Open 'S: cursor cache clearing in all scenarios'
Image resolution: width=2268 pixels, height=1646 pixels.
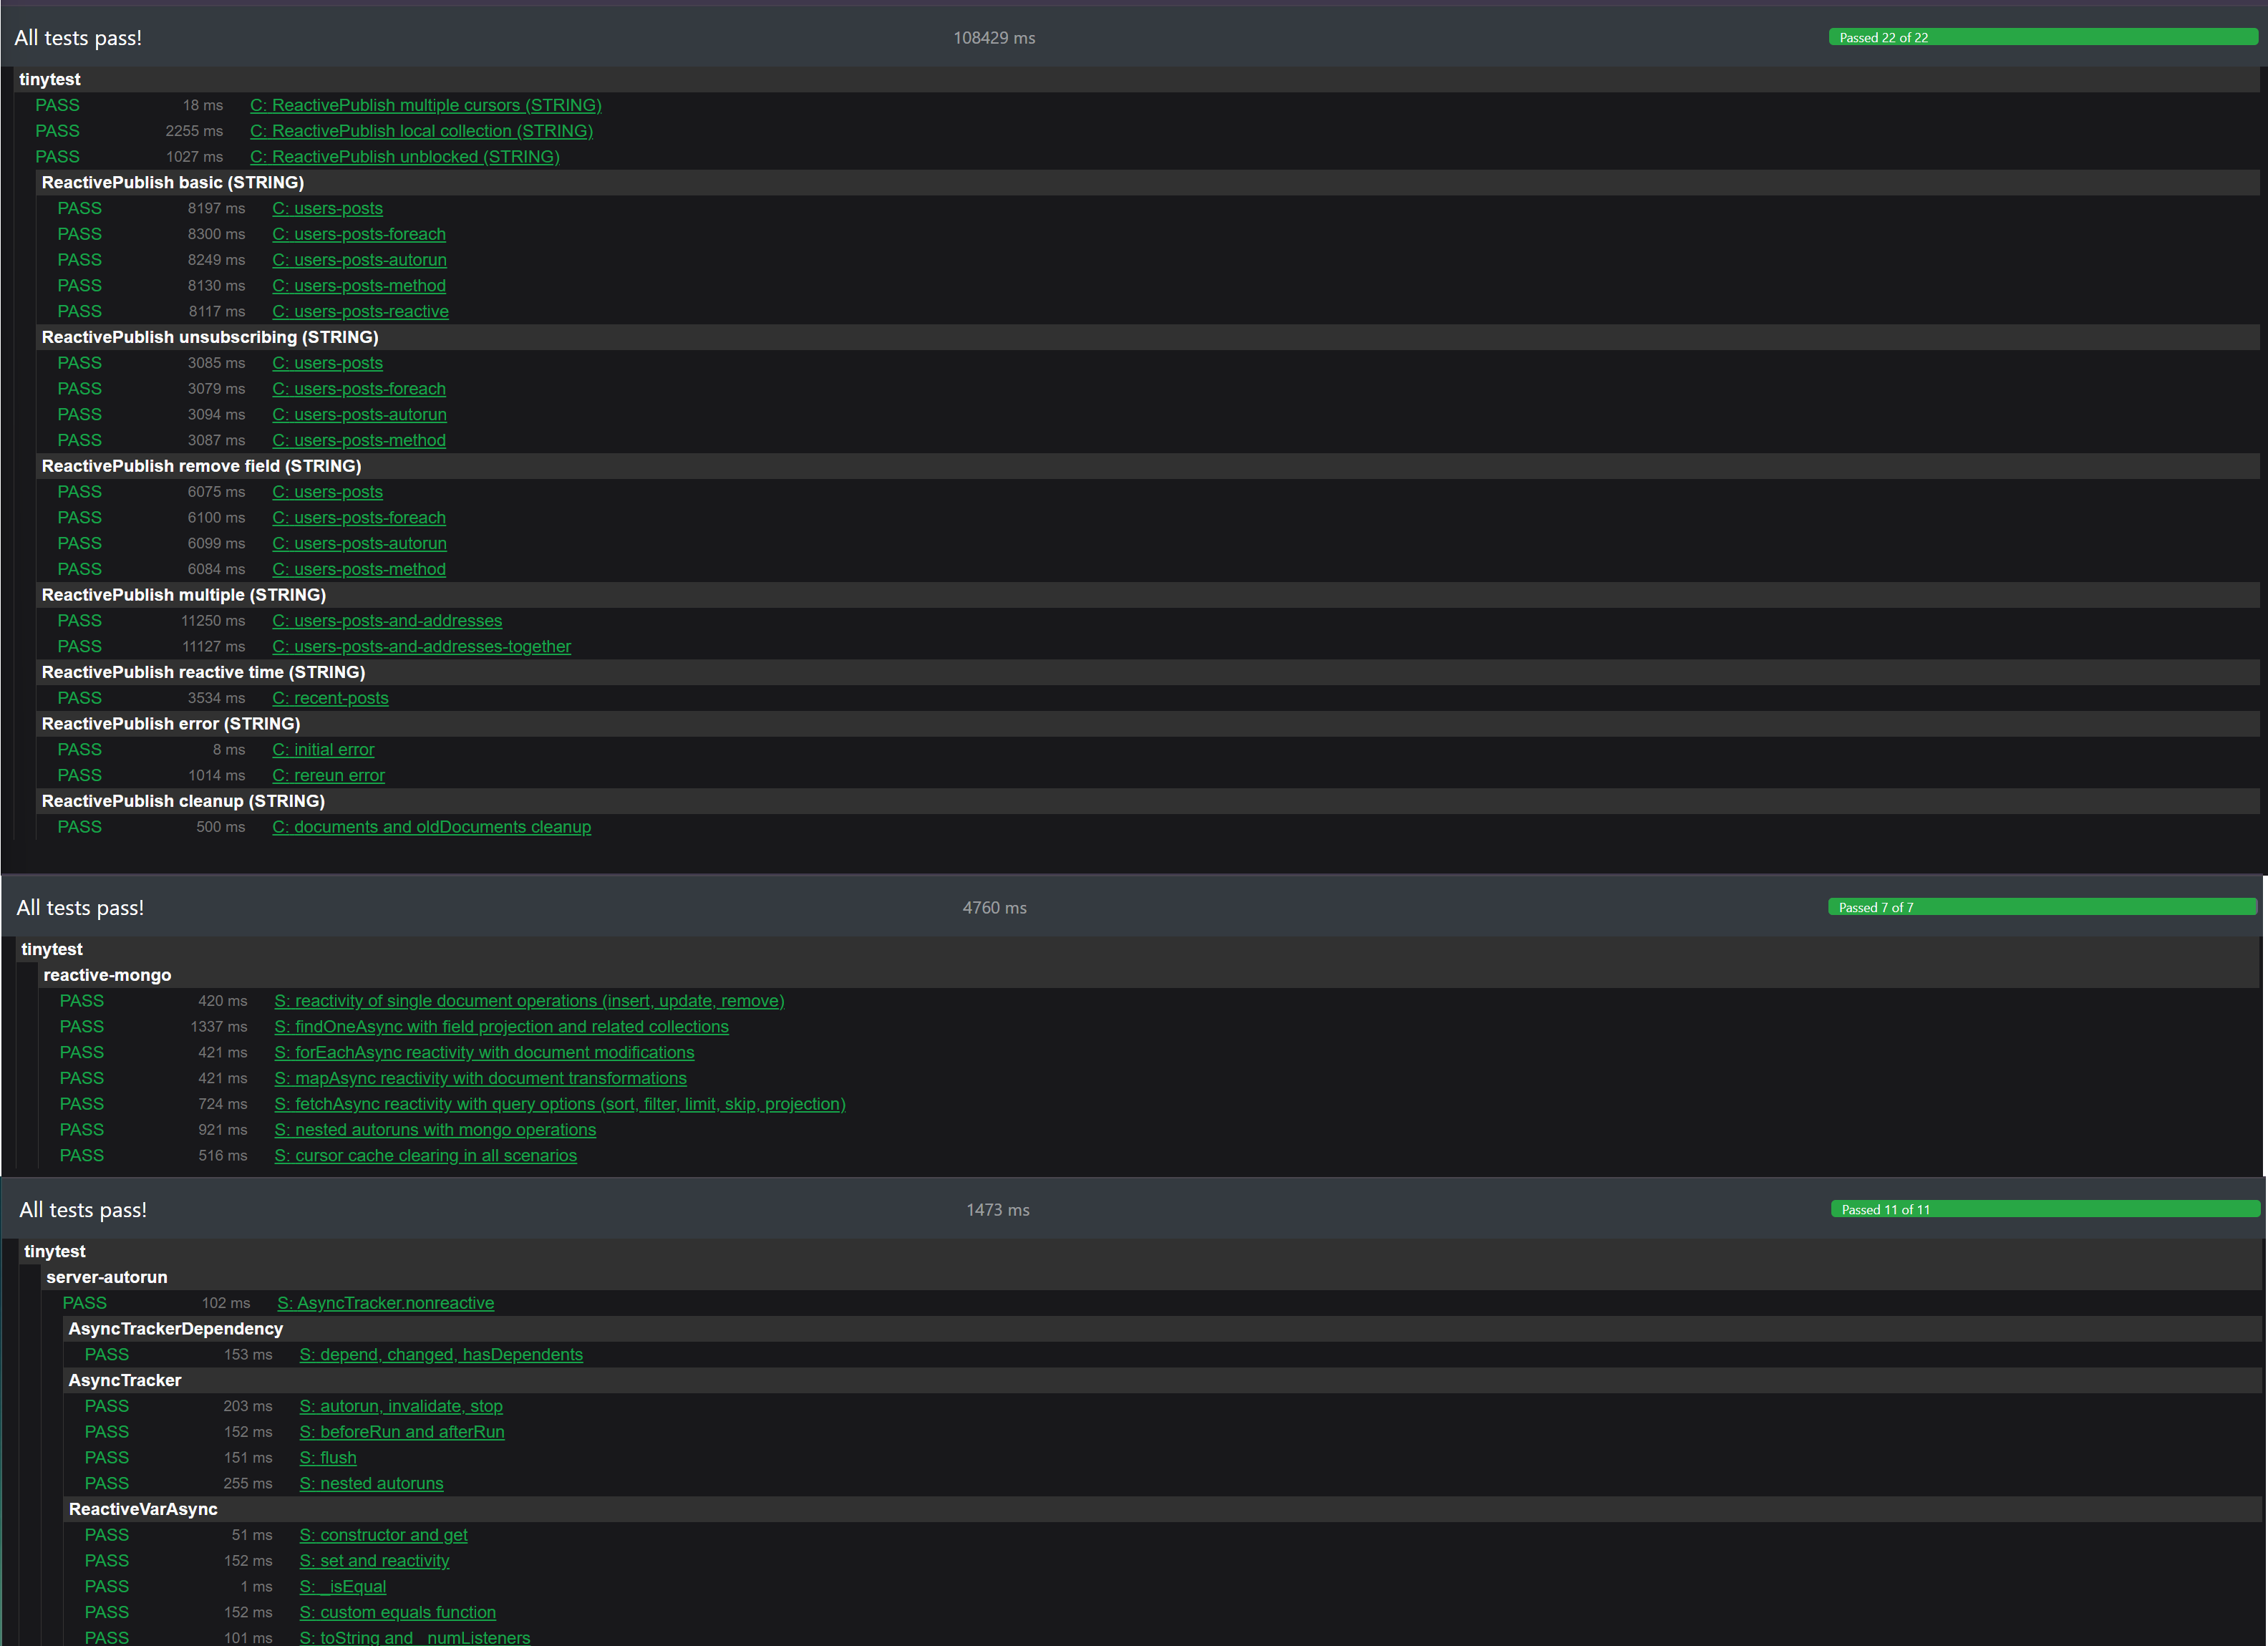click(426, 1156)
